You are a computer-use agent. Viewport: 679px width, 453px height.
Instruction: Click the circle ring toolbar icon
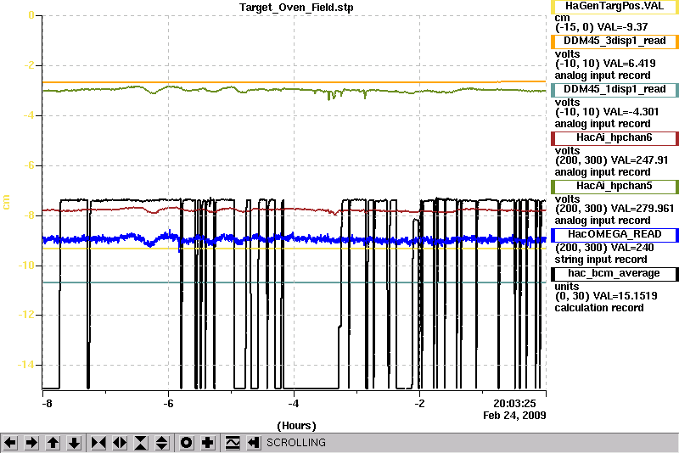coord(187,443)
